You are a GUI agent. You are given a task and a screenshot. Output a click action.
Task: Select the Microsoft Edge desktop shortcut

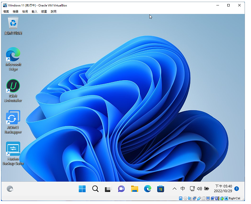click(x=13, y=59)
